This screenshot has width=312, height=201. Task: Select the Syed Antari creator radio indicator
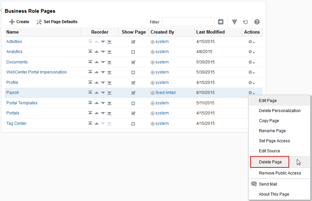click(x=153, y=93)
